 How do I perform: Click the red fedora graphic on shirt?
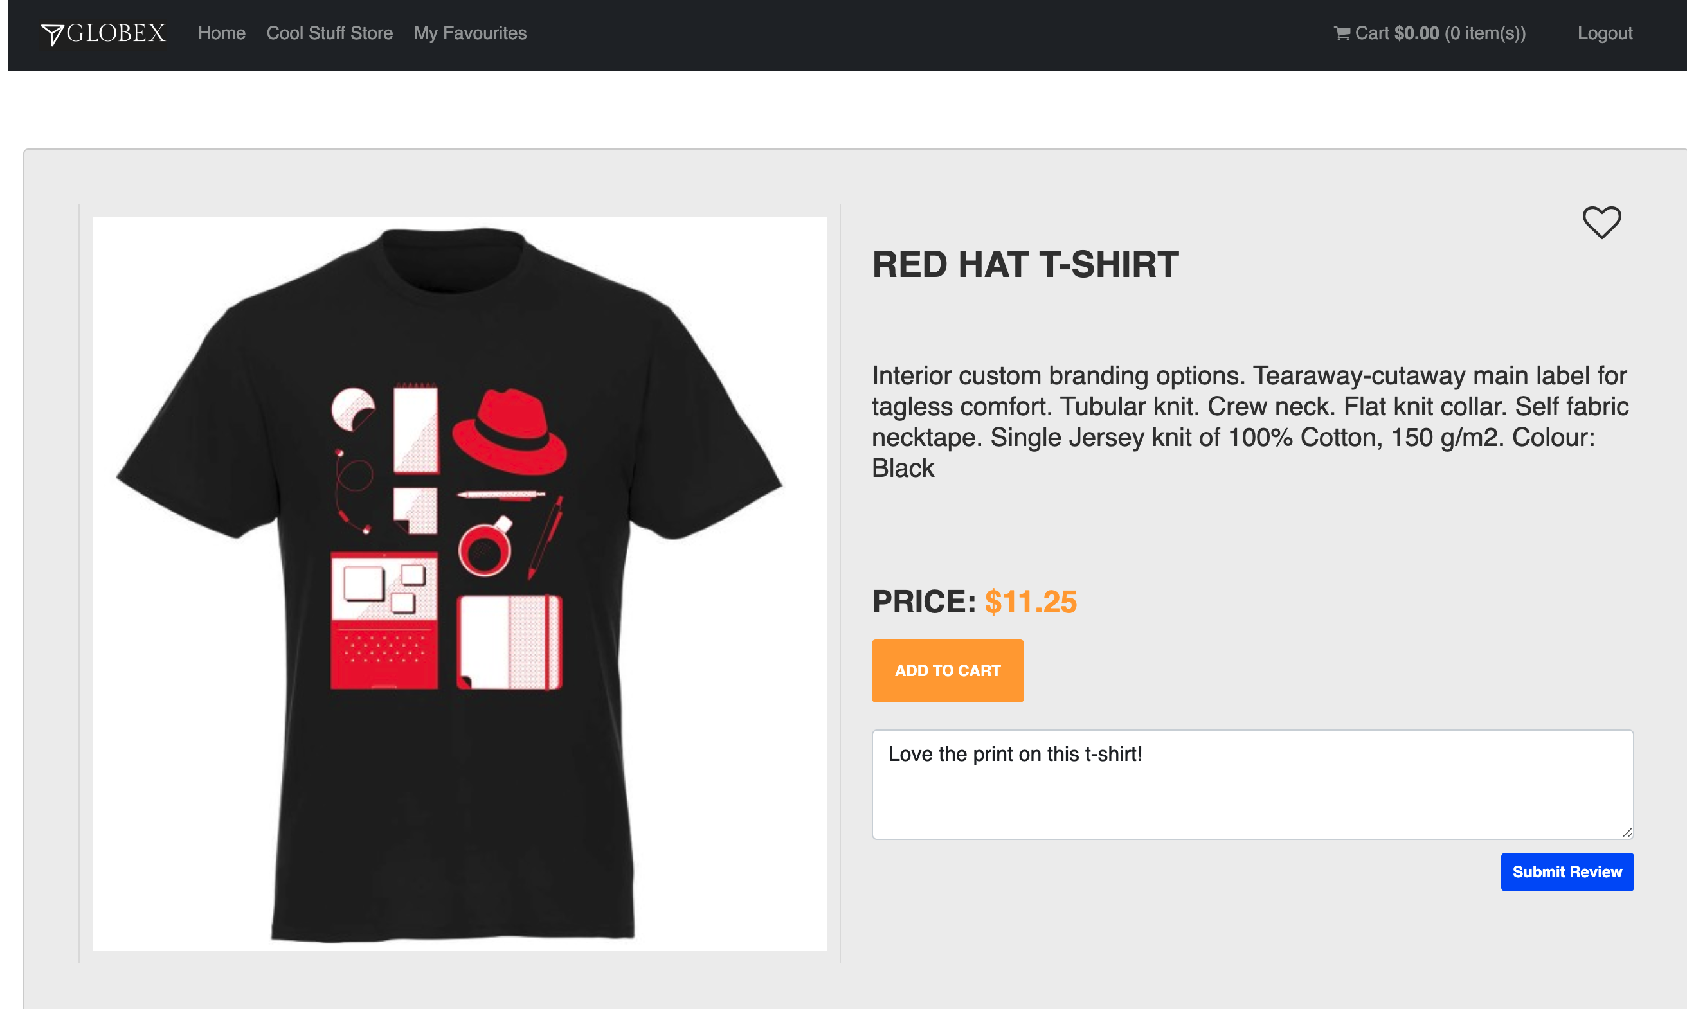pos(509,432)
